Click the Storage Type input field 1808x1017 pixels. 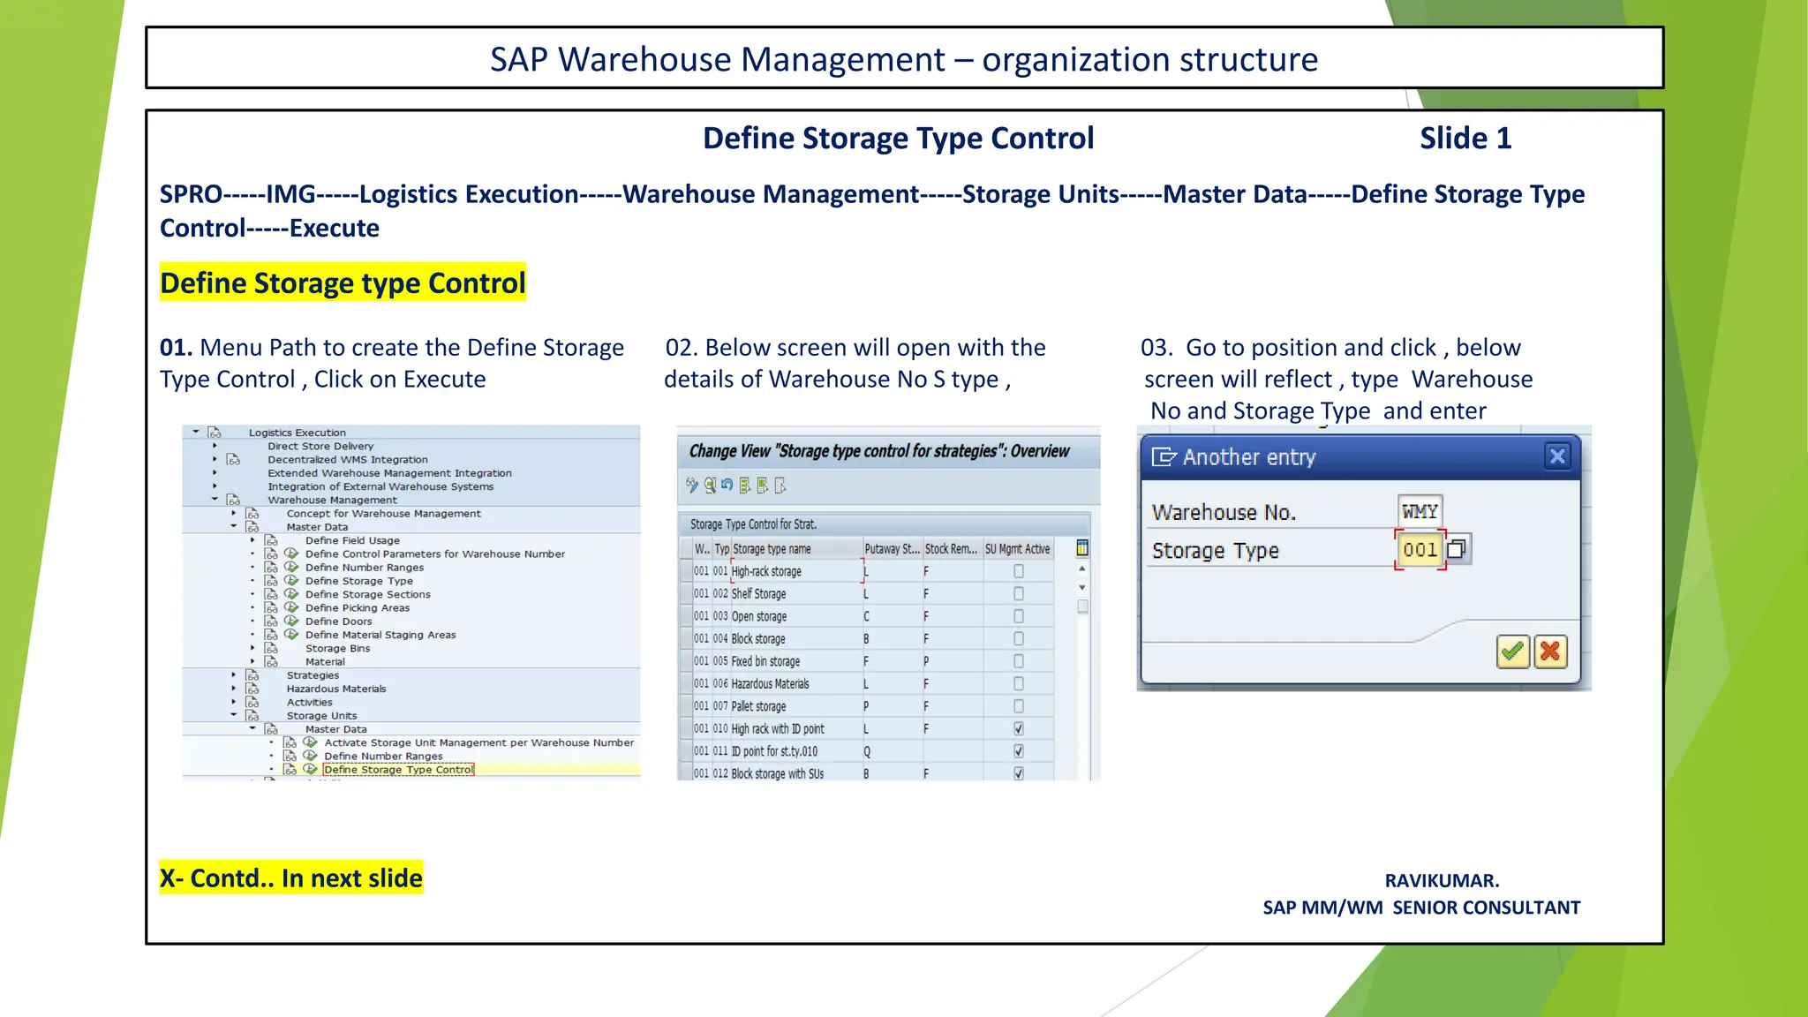click(x=1420, y=549)
